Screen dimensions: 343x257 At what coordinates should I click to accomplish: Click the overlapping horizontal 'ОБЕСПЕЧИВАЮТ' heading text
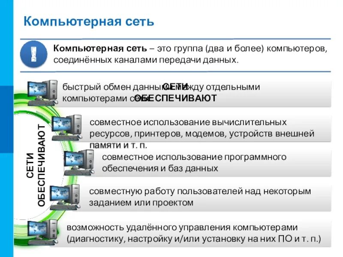175,98
